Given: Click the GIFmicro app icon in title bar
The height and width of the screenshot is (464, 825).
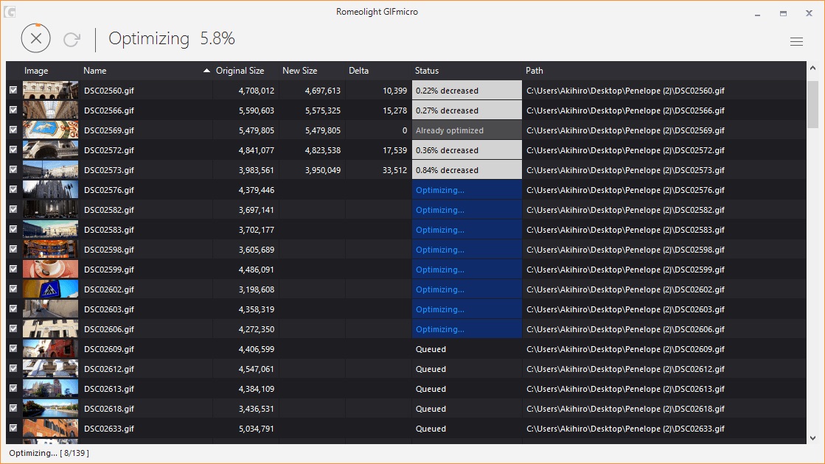Looking at the screenshot, I should [x=10, y=13].
